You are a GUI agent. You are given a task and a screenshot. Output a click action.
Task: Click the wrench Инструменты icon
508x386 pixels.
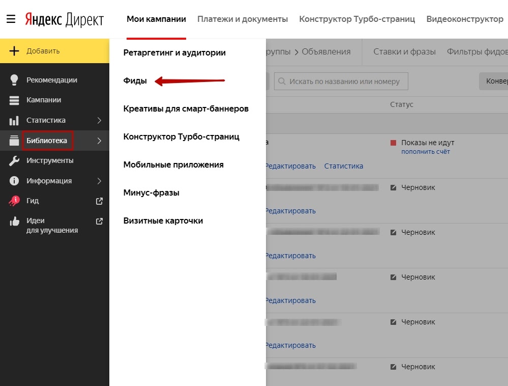(14, 160)
